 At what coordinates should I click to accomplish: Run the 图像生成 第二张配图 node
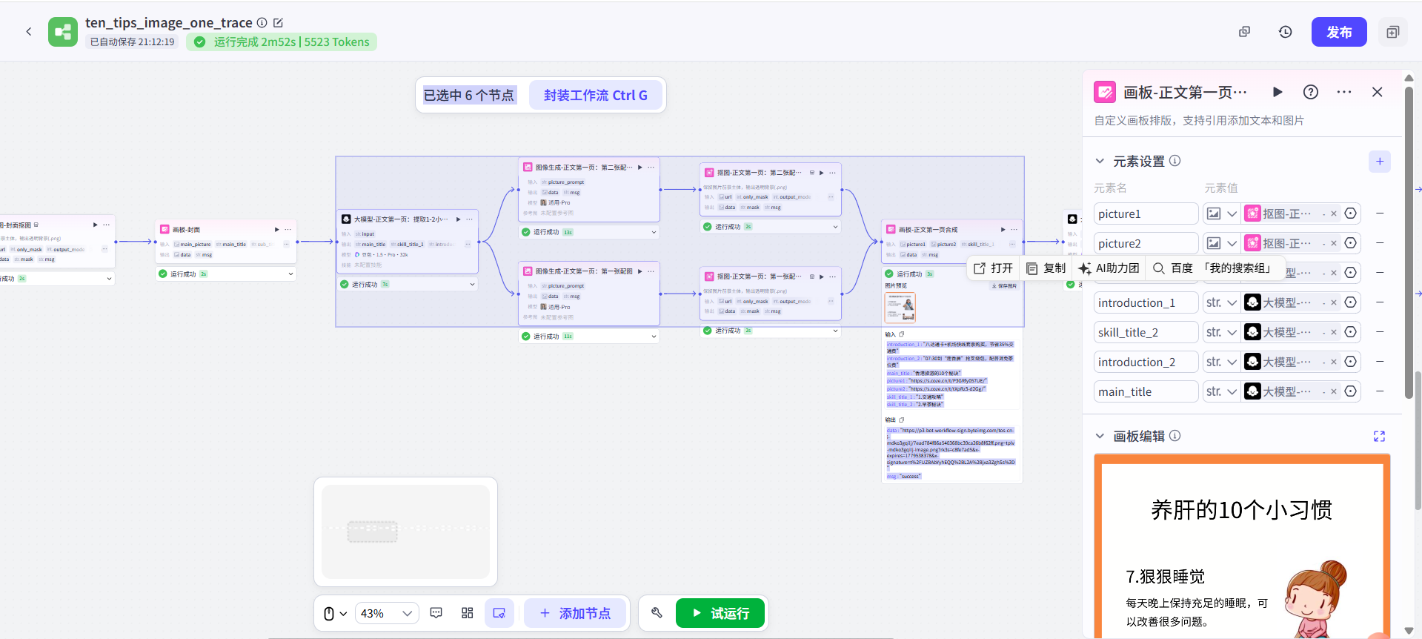point(640,168)
